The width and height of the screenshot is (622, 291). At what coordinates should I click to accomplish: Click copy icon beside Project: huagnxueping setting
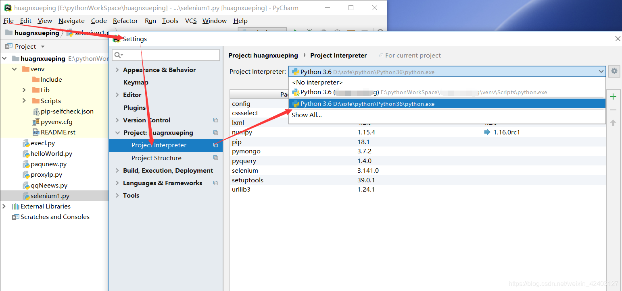(x=215, y=132)
